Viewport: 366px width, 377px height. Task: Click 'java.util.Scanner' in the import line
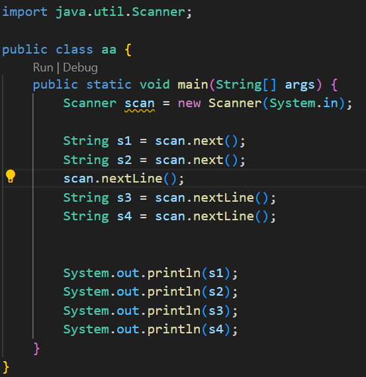[x=120, y=12]
